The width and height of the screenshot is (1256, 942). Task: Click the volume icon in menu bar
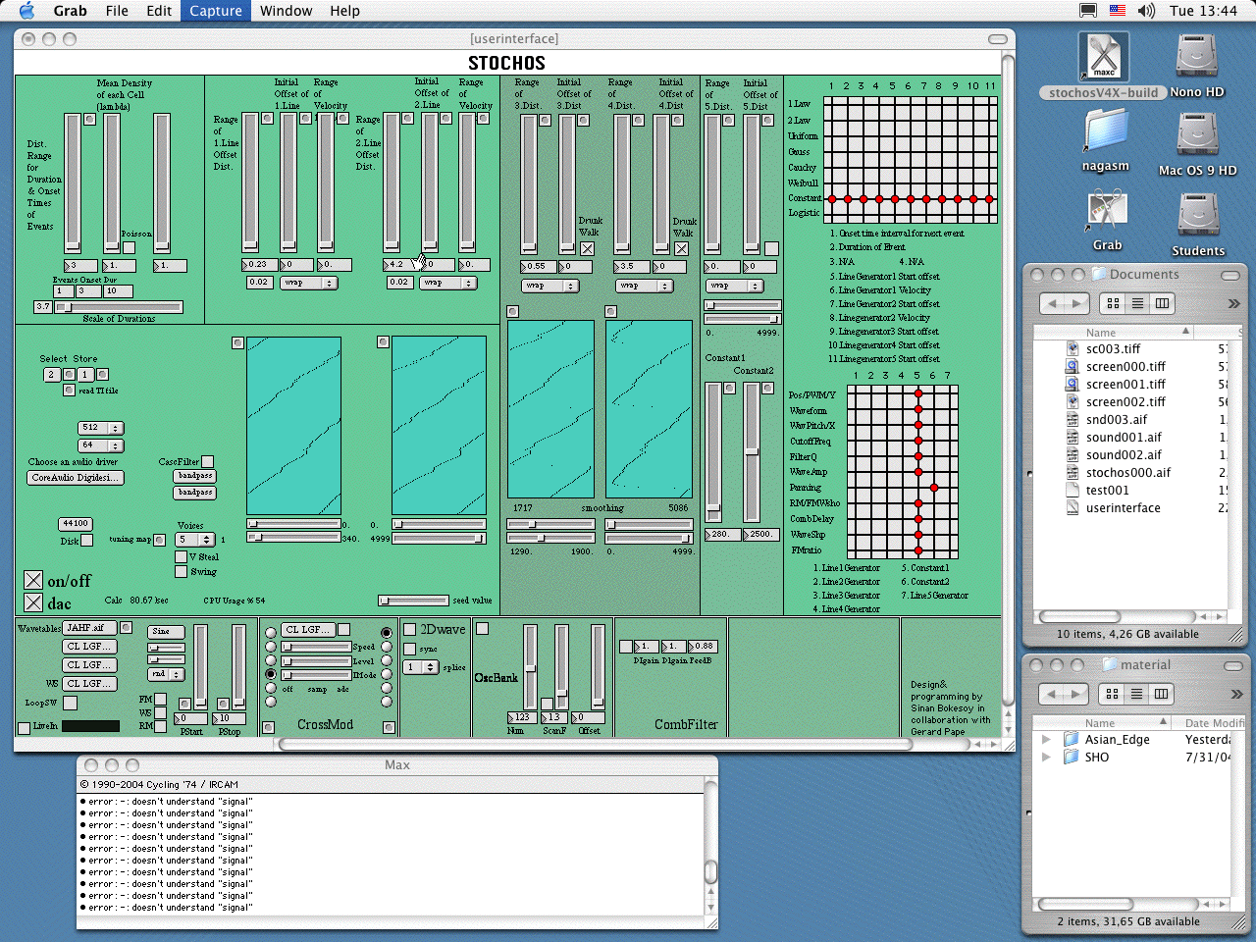point(1146,11)
